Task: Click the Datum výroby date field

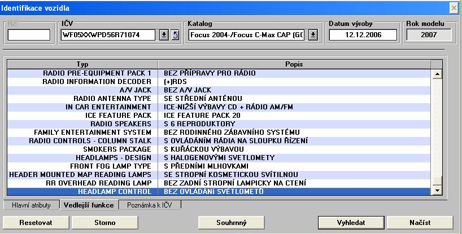Action: tap(356, 35)
